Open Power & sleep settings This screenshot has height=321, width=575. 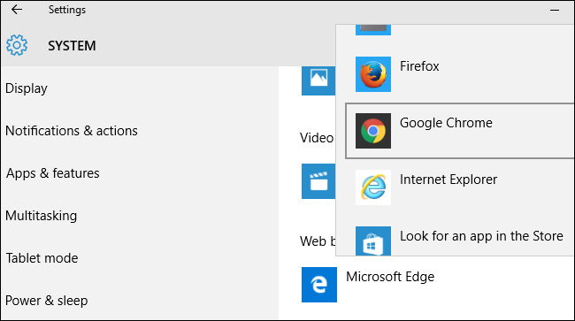pyautogui.click(x=47, y=301)
